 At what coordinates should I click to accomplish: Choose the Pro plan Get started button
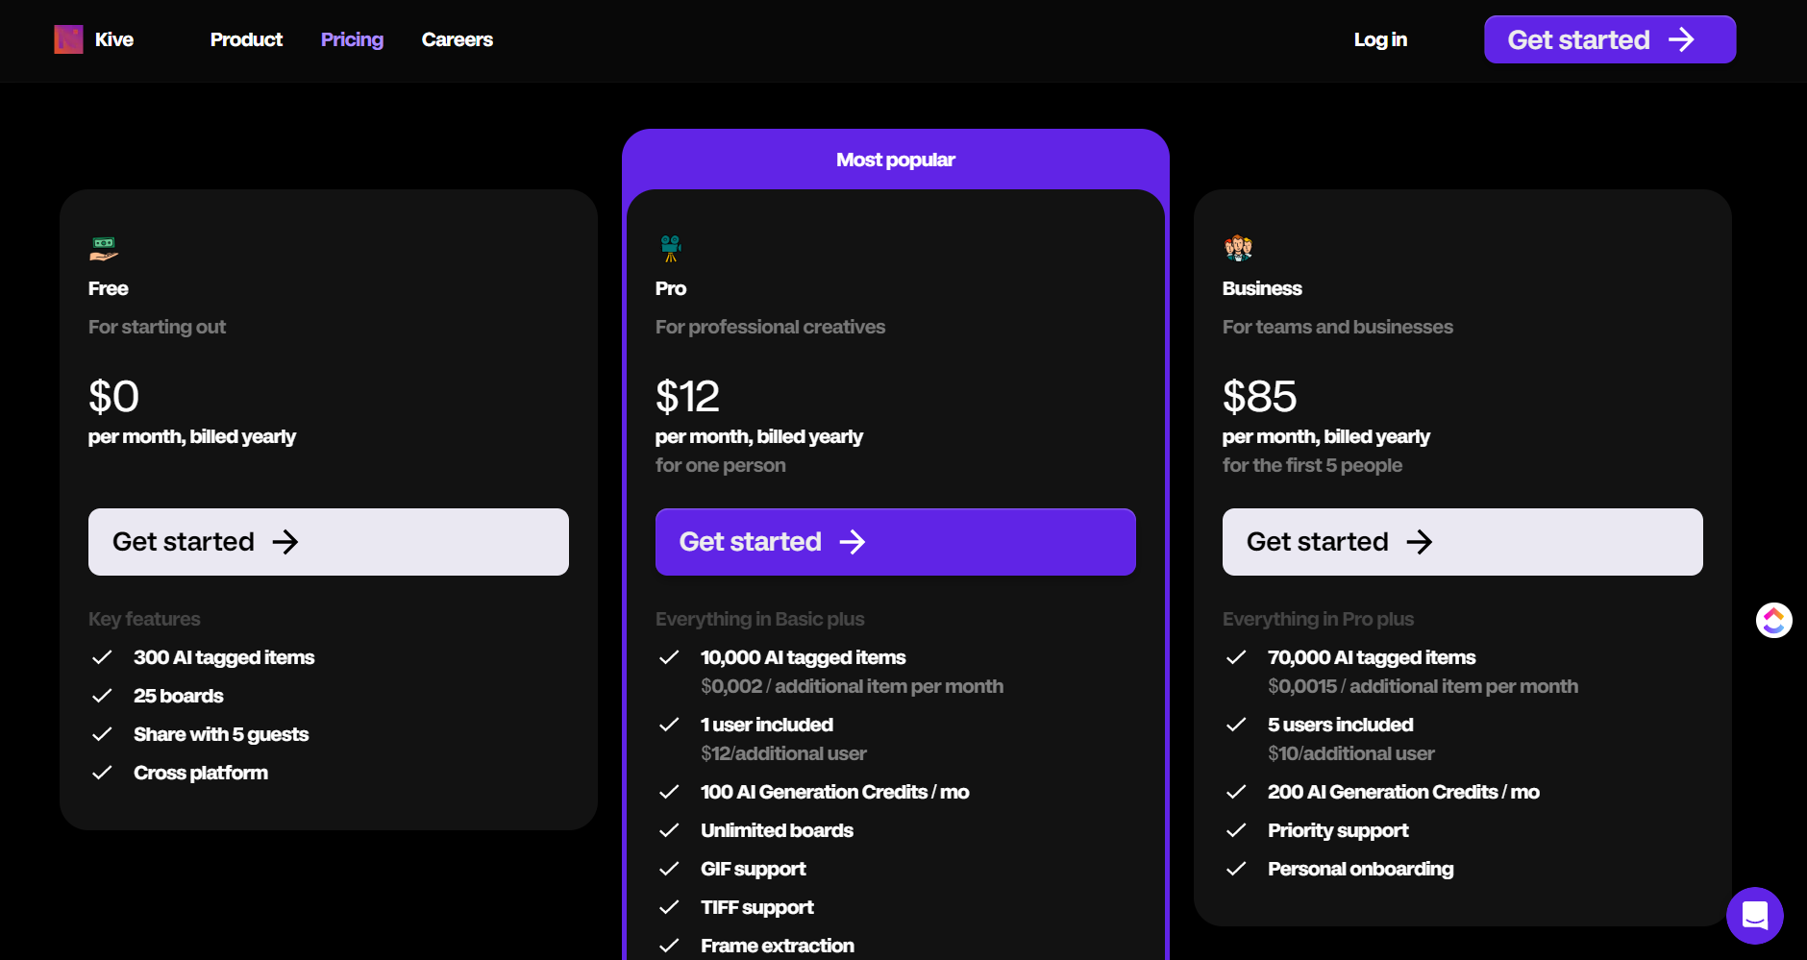click(895, 542)
